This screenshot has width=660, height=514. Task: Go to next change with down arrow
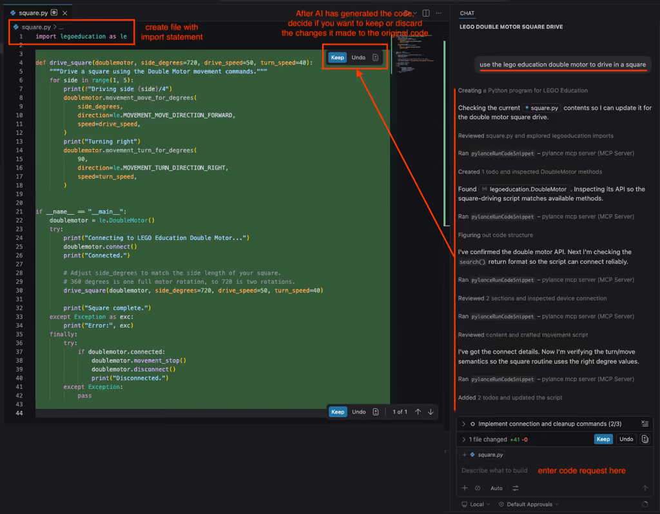[431, 412]
